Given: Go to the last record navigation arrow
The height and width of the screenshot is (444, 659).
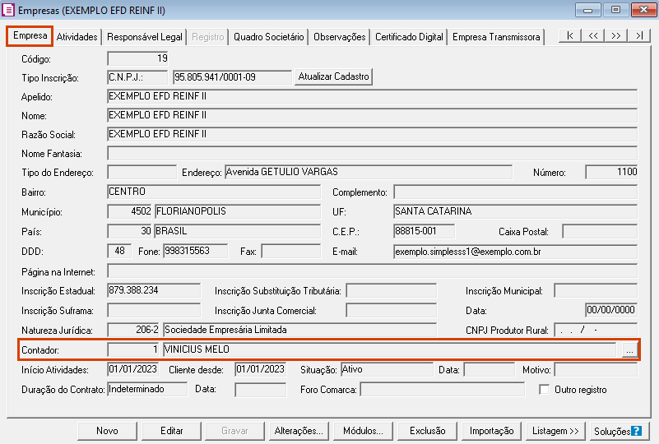Looking at the screenshot, I should pos(638,35).
